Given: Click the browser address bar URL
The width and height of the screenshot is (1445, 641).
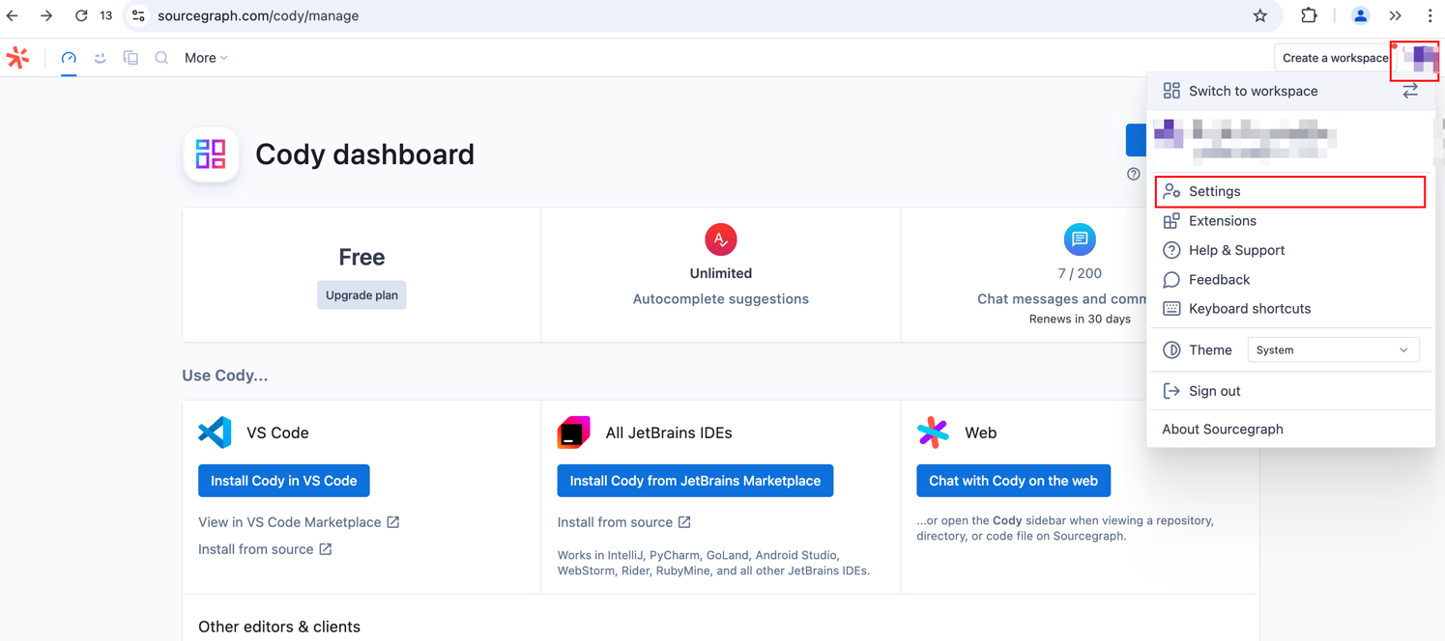Looking at the screenshot, I should point(258,15).
